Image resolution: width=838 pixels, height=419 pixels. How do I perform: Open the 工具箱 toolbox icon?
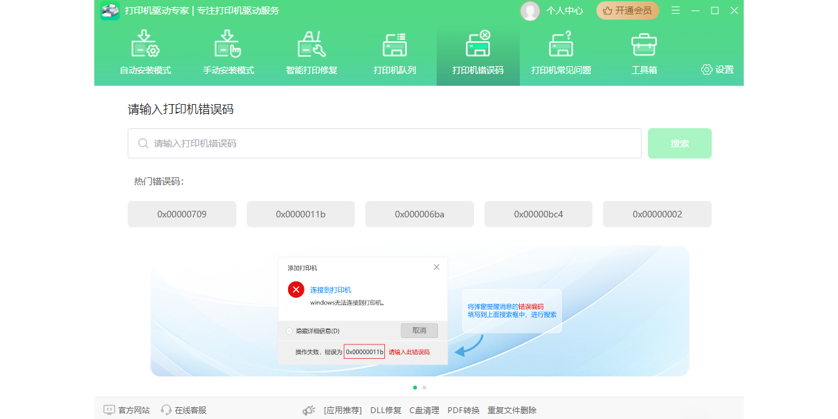pyautogui.click(x=644, y=45)
